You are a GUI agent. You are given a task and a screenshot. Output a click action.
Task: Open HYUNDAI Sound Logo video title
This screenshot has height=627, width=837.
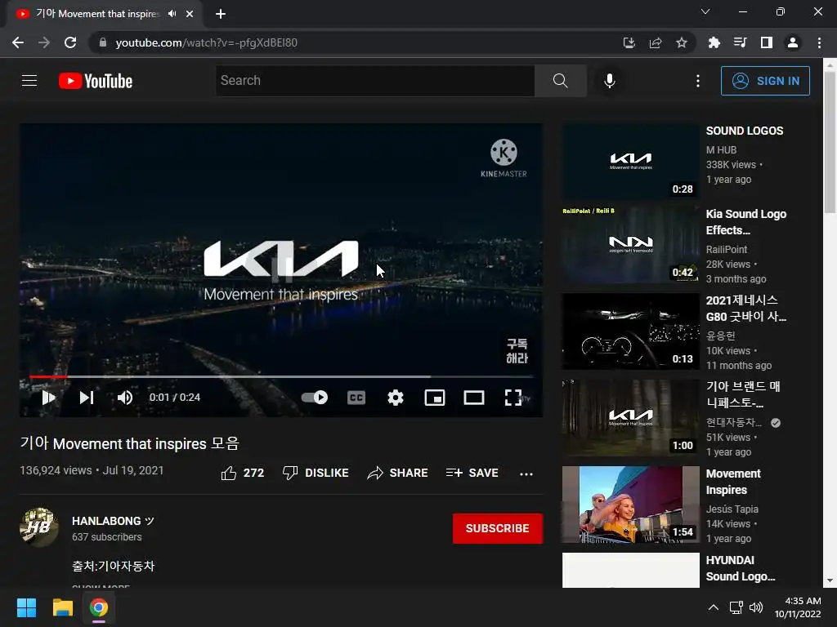click(740, 568)
